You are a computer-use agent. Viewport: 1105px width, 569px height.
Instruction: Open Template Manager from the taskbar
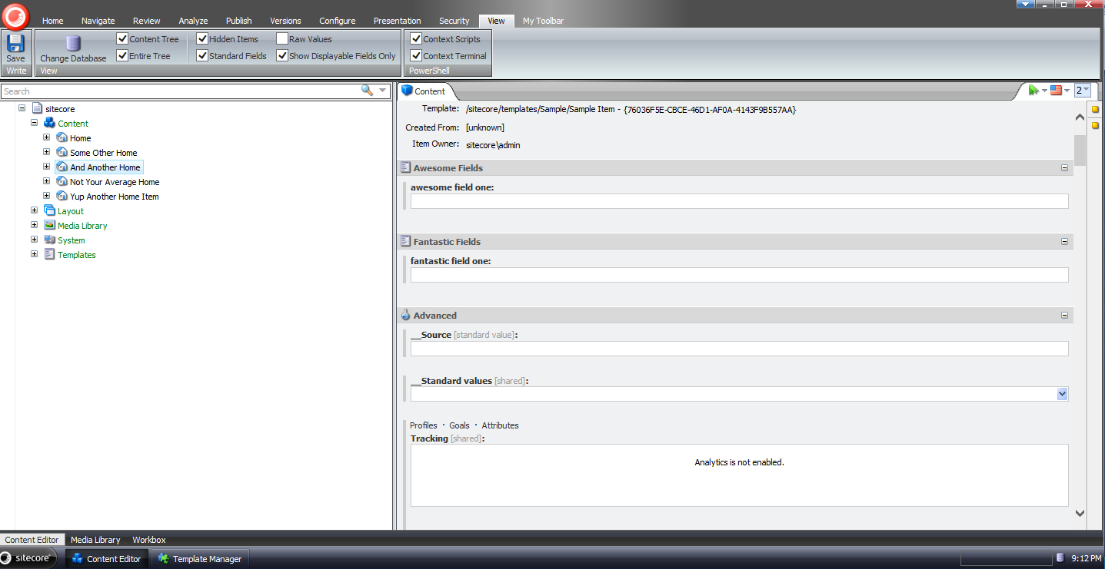click(199, 559)
